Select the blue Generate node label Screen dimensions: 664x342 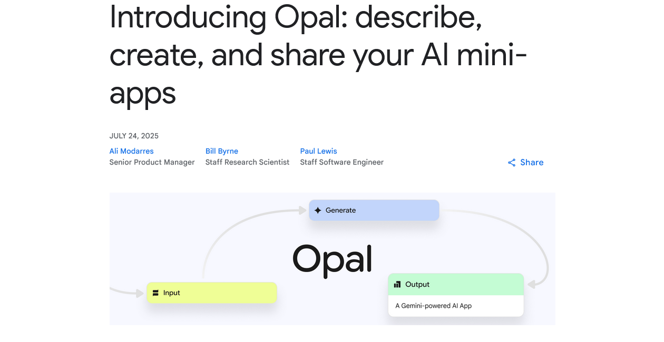340,210
